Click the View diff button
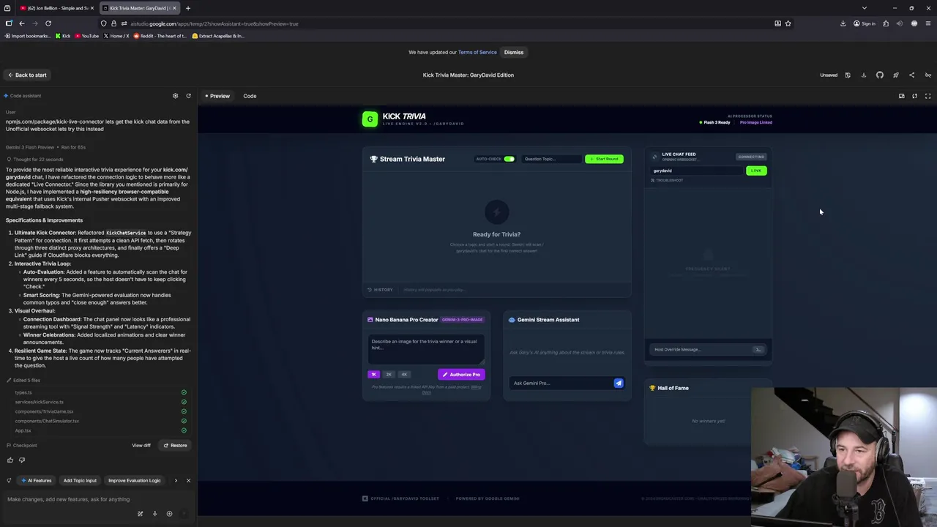 (141, 445)
